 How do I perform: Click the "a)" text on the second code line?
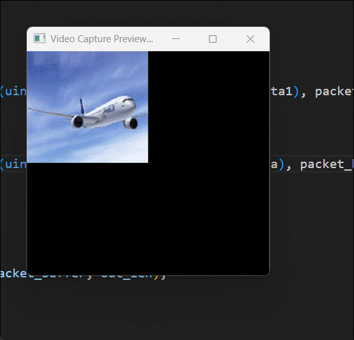[x=277, y=164]
